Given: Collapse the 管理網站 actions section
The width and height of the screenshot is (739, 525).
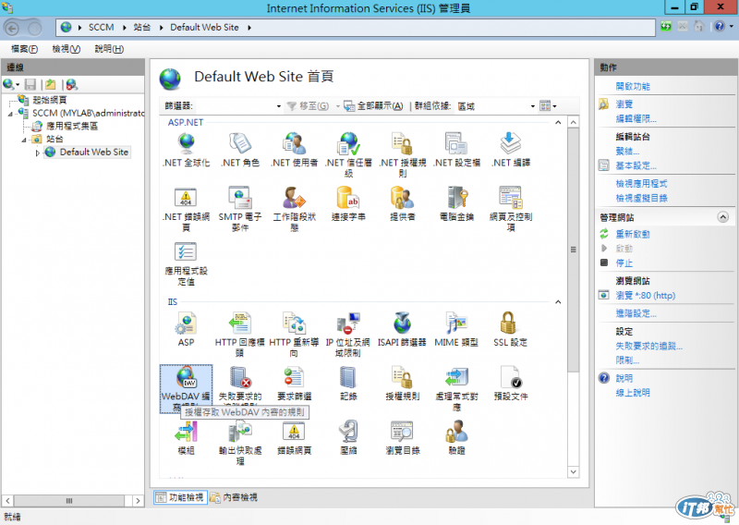Looking at the screenshot, I should (x=722, y=217).
